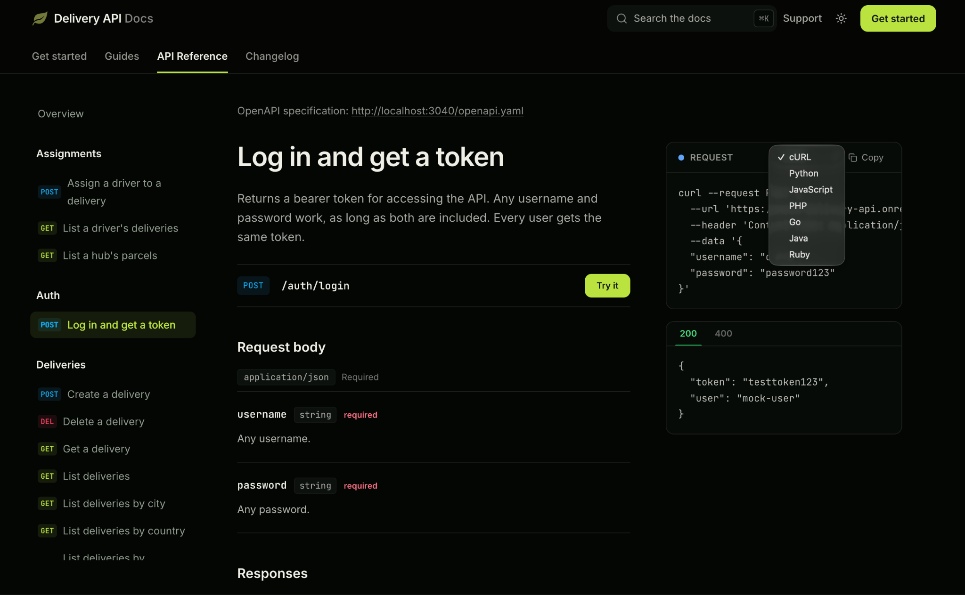
Task: Choose JavaScript from the language dropdown
Action: click(806, 190)
